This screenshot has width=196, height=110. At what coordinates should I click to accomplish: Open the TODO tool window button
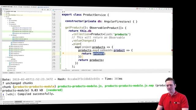pos(38,101)
